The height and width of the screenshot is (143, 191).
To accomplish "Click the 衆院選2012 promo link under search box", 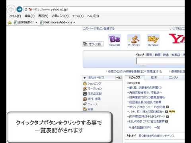I will click(x=135, y=71).
